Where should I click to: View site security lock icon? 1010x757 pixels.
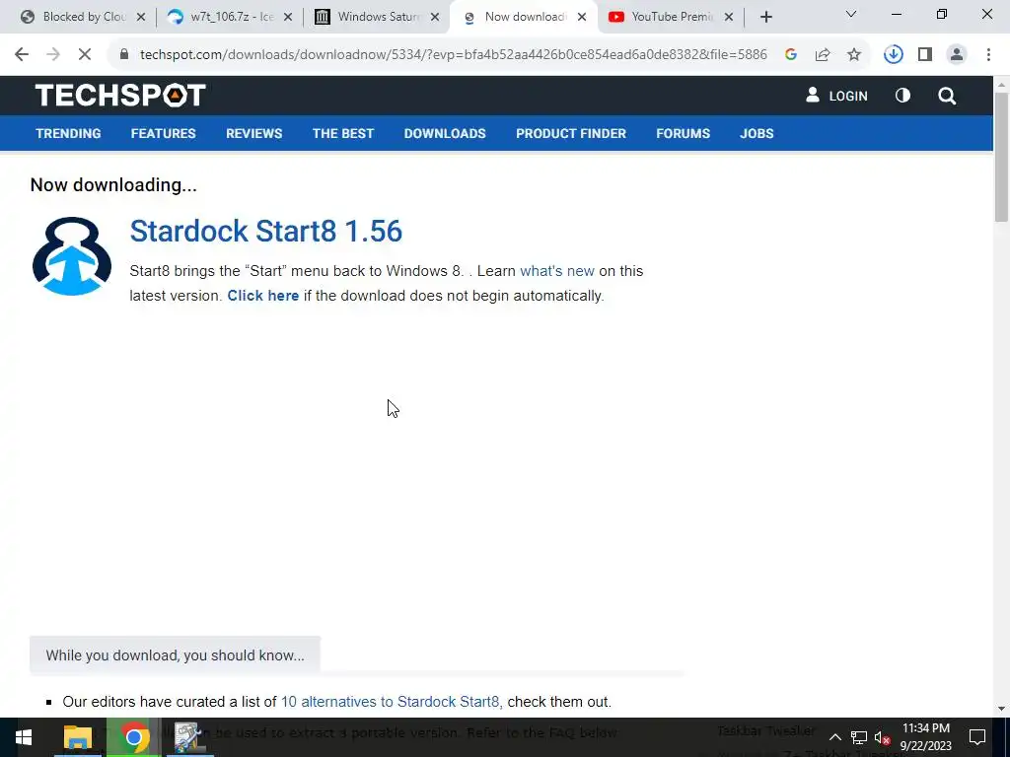(124, 55)
